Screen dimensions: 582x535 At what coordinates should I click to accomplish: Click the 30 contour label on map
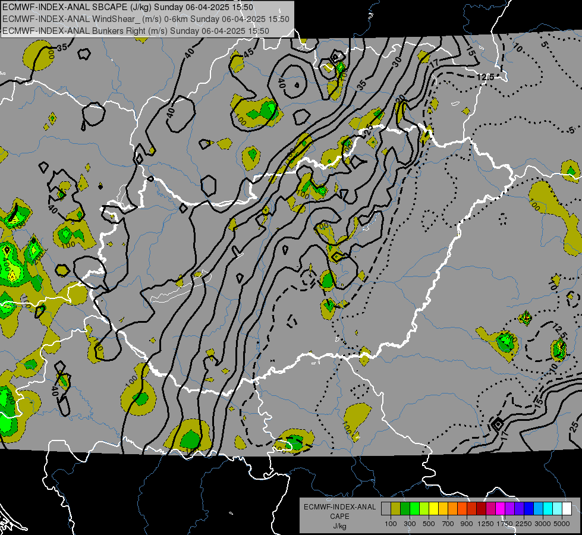coord(397,62)
